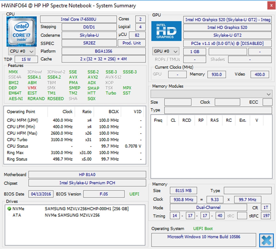Viewport: 276px width, 249px height.
Task: Select the SAMSUNG MZVLV256HCHP-000H1 drive row
Action: tap(86, 209)
